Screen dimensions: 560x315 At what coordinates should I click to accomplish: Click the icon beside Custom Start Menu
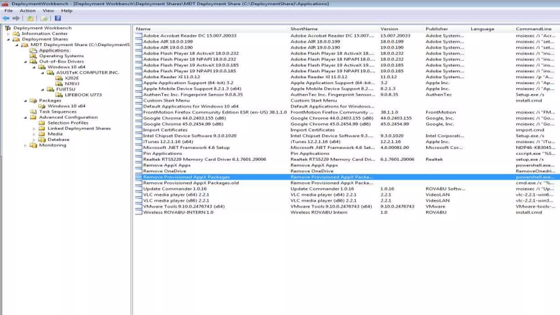coord(139,100)
